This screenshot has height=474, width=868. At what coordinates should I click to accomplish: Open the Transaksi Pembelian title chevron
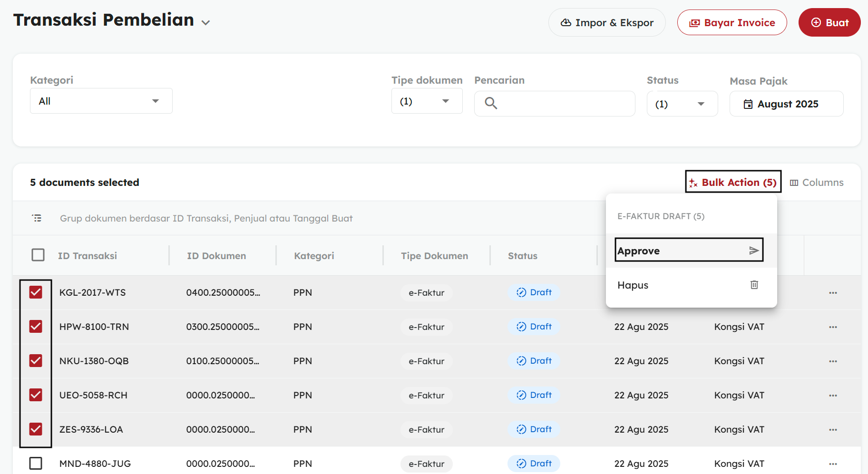[205, 22]
